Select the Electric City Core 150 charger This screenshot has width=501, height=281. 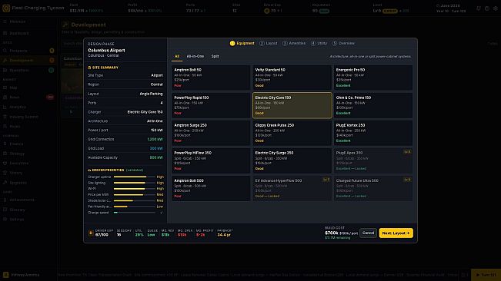pyautogui.click(x=292, y=105)
